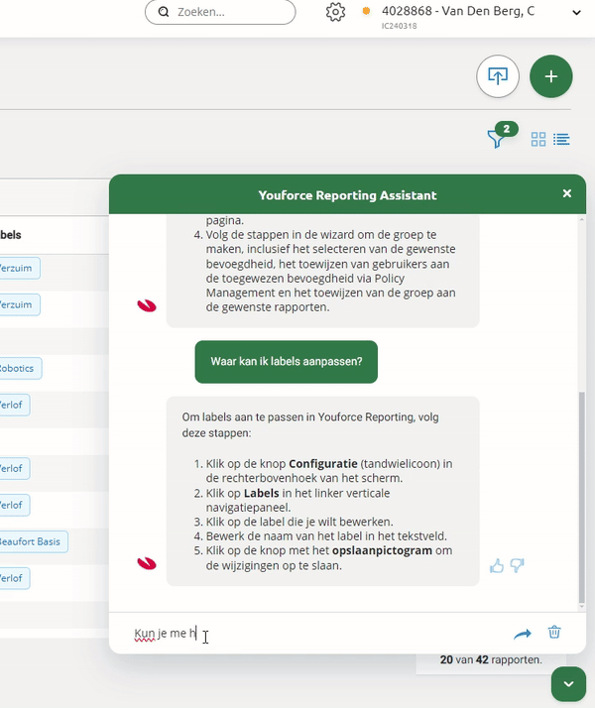595x708 pixels.
Task: Click the Zoeken search field
Action: coord(220,12)
